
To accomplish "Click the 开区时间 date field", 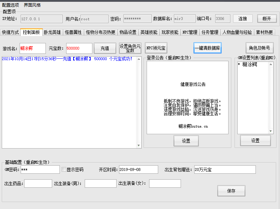I will (139, 170).
